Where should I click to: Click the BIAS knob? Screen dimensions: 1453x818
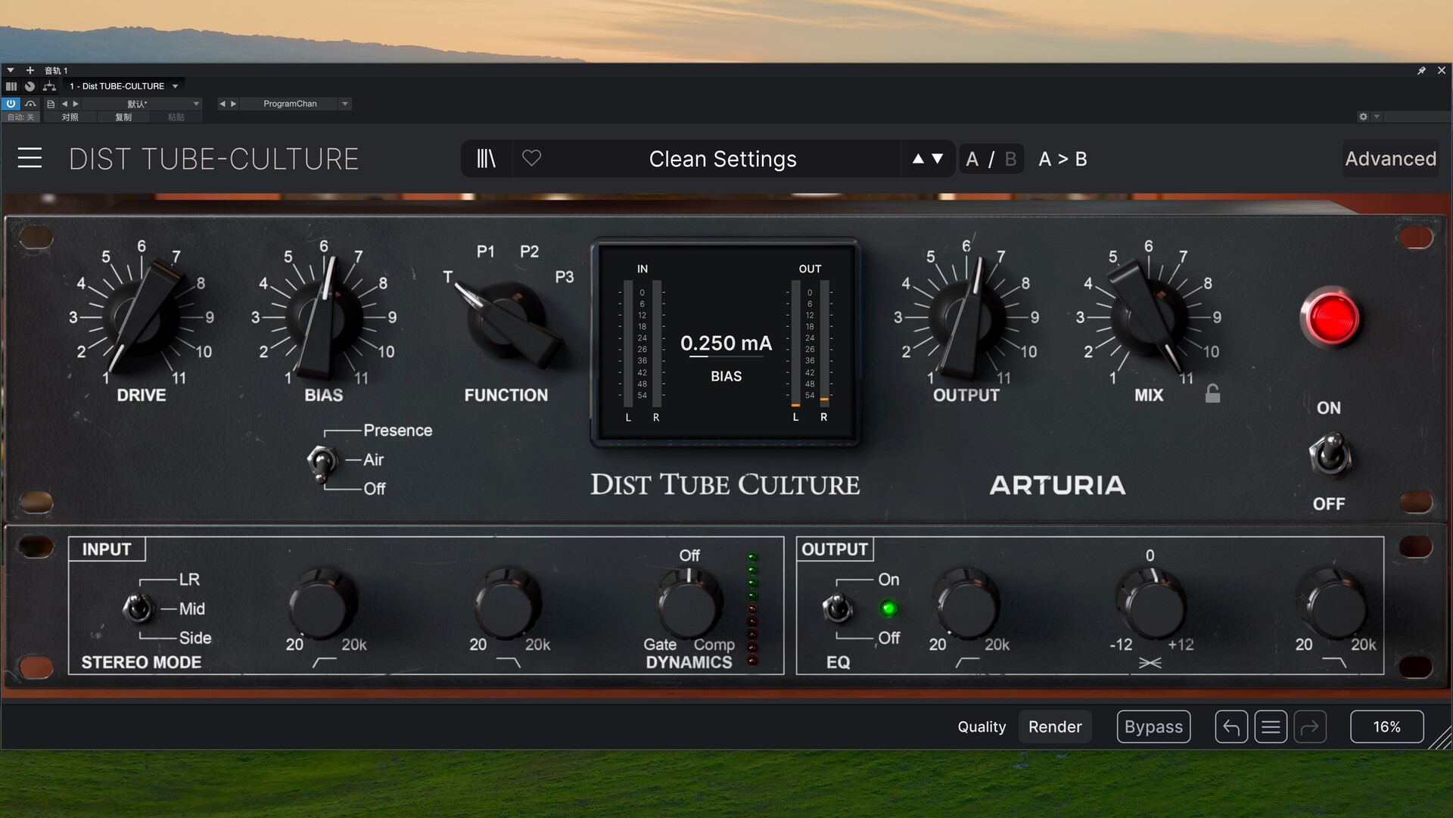324,318
